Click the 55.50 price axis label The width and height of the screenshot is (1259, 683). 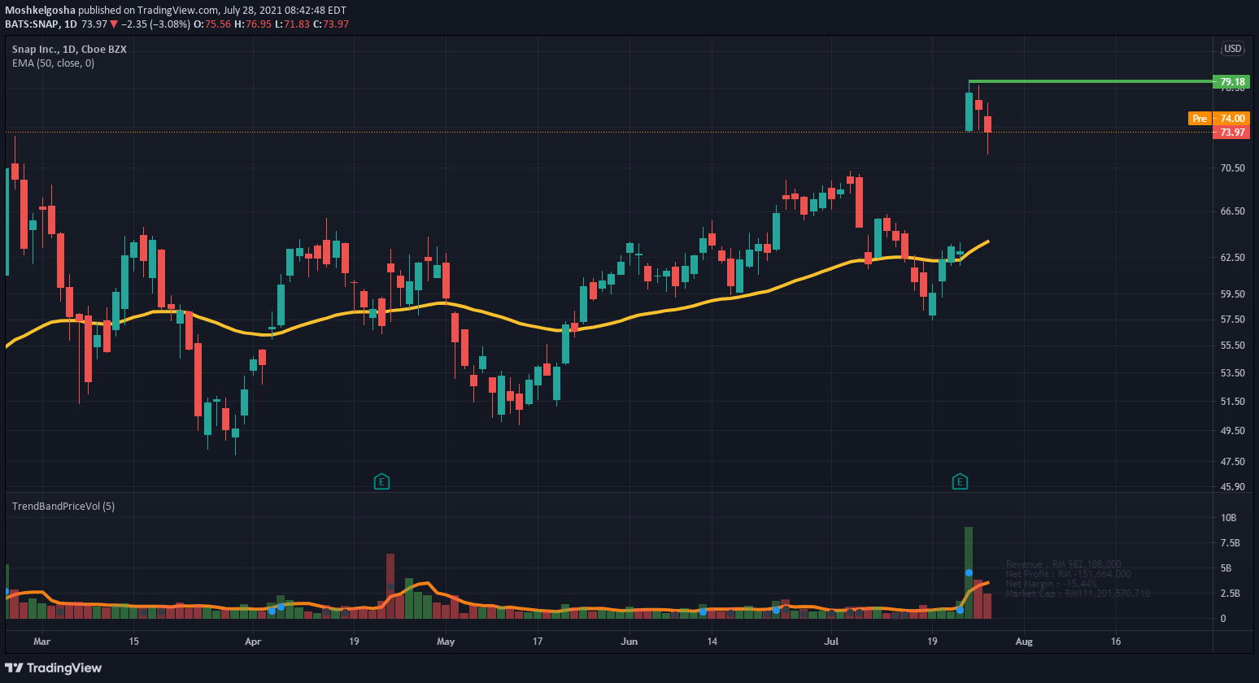point(1233,346)
